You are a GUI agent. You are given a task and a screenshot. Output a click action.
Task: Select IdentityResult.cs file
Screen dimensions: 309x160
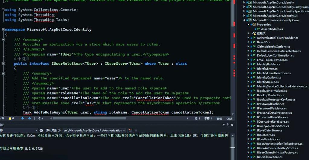(x=268, y=82)
